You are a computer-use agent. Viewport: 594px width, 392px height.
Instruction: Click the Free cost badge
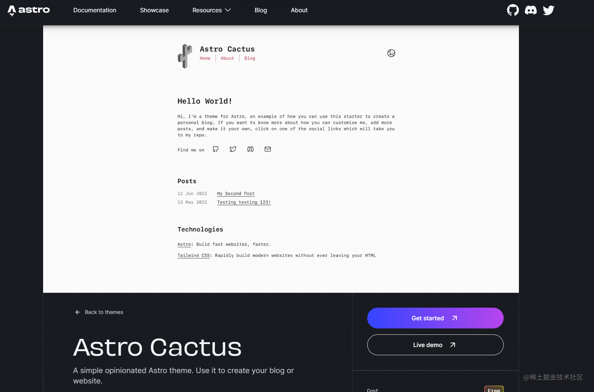tap(494, 389)
